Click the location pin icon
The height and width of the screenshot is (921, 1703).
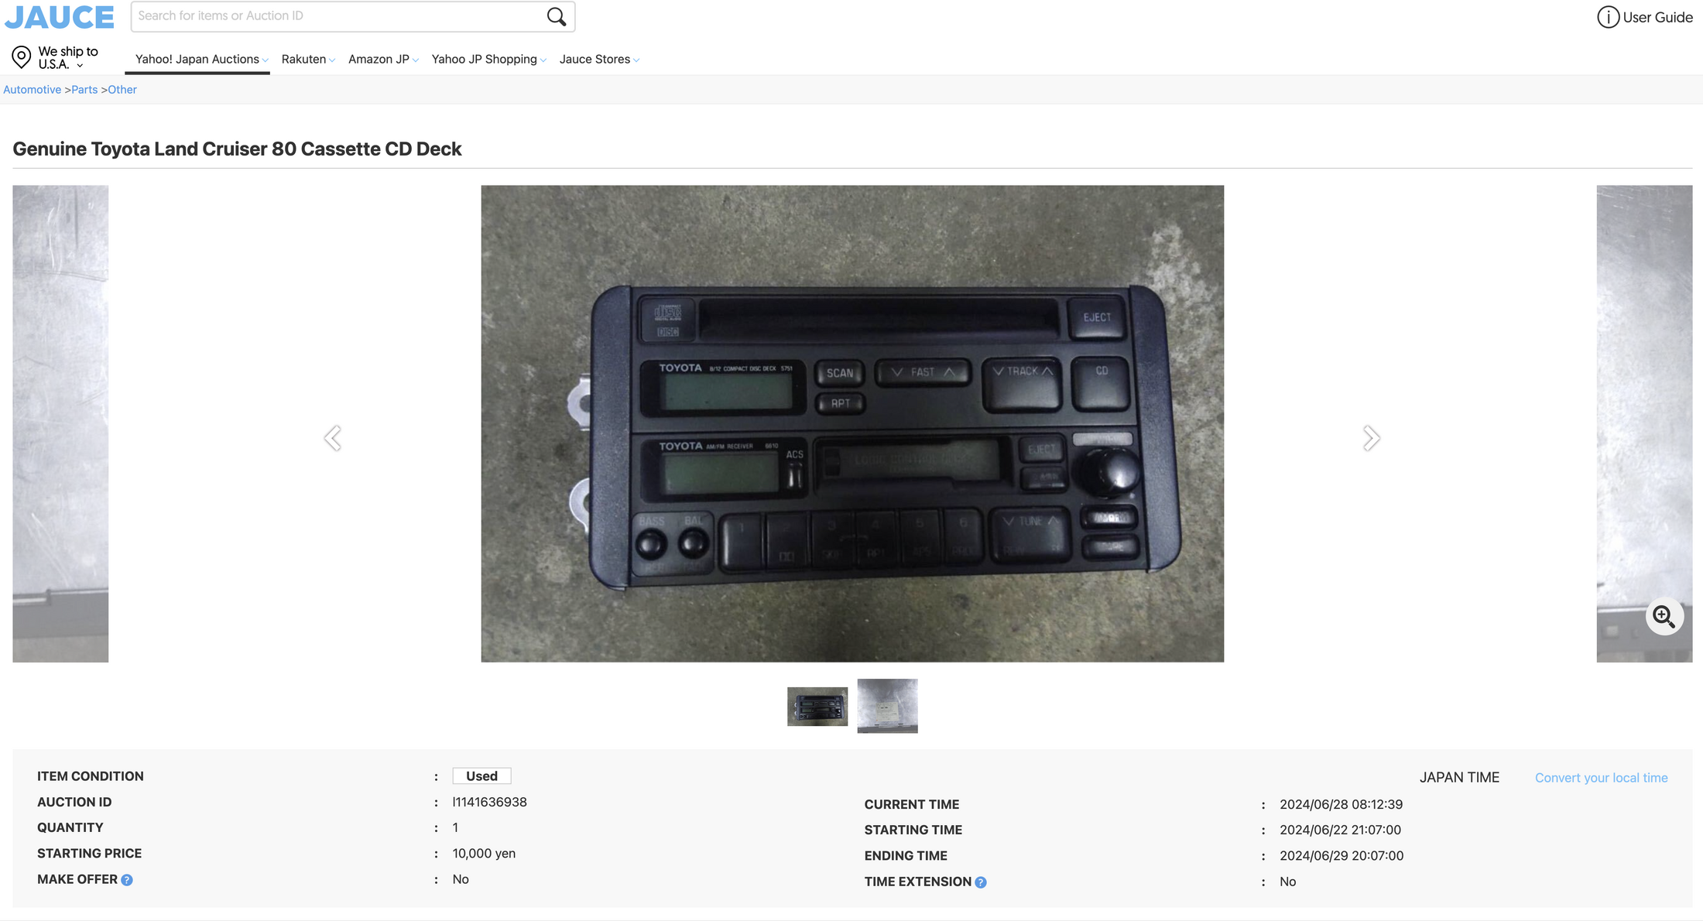tap(22, 56)
